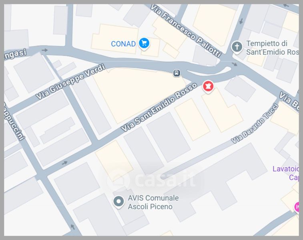Select the red pharmacy map marker
The height and width of the screenshot is (240, 303).
pyautogui.click(x=208, y=87)
